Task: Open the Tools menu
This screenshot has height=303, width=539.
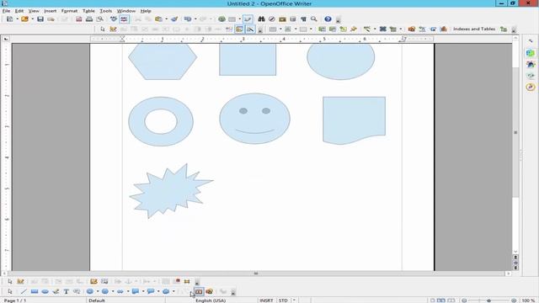Action: 106,11
